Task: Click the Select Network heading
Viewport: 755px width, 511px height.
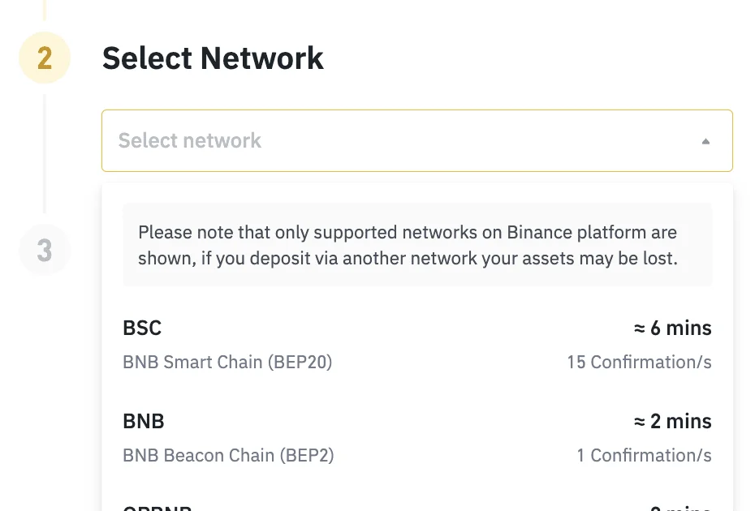Action: [213, 58]
